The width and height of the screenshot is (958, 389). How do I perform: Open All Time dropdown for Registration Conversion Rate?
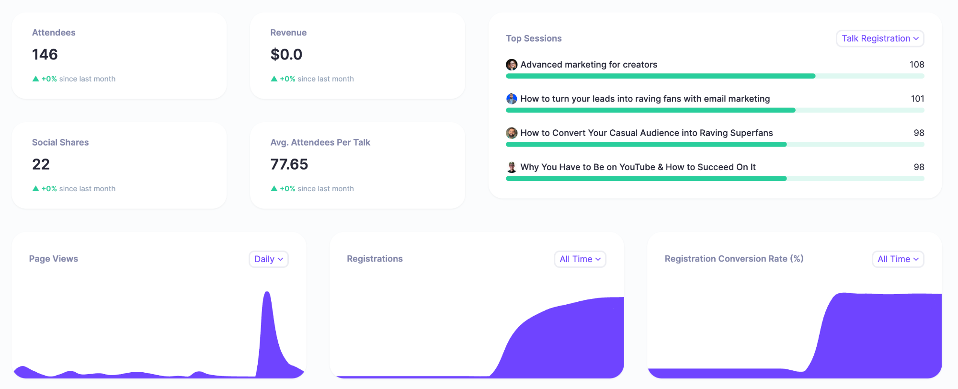point(898,259)
